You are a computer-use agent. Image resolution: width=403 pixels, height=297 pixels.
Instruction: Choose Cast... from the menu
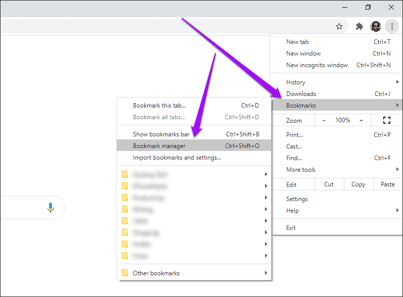337,146
